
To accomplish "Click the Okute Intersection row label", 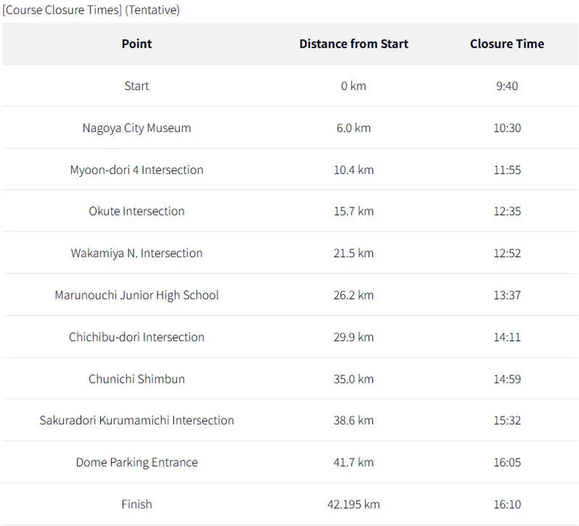I will click(x=137, y=211).
